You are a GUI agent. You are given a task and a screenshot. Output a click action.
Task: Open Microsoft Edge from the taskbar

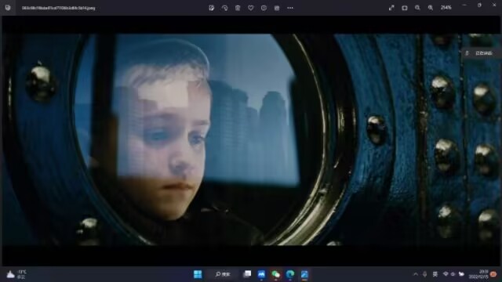[290, 274]
